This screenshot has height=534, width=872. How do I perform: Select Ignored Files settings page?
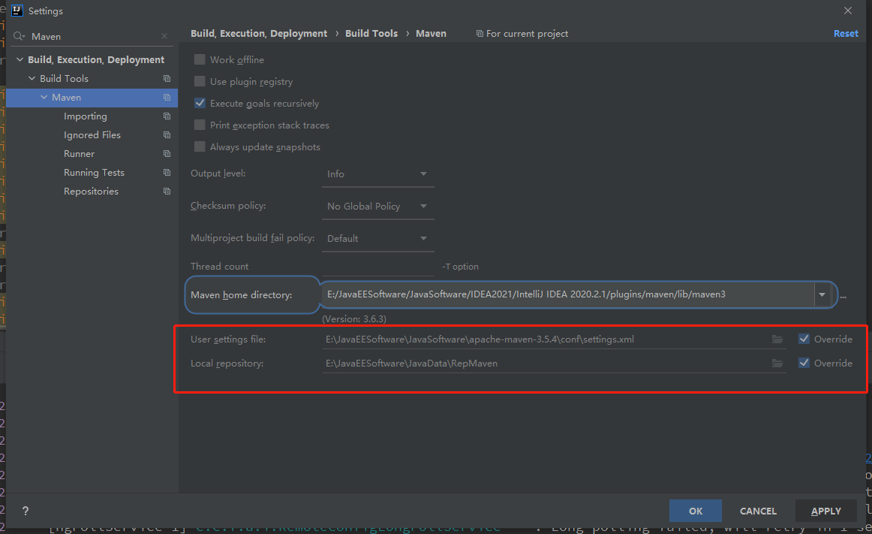click(92, 134)
